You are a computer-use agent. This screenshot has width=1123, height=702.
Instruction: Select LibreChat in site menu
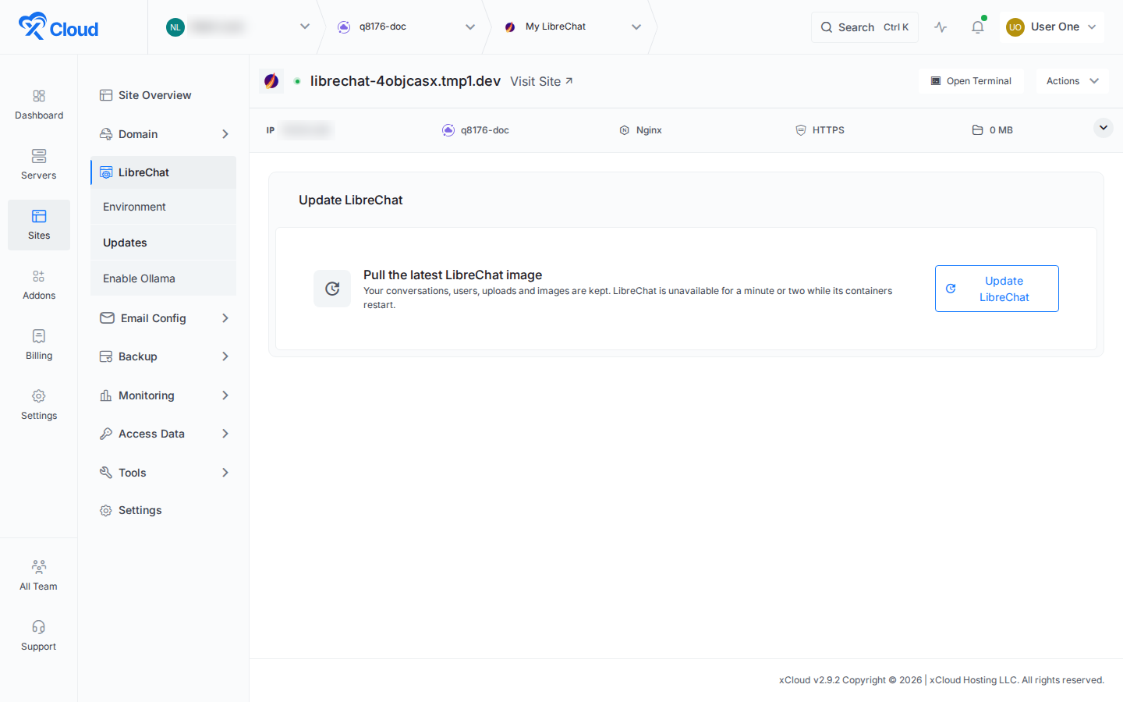click(163, 172)
